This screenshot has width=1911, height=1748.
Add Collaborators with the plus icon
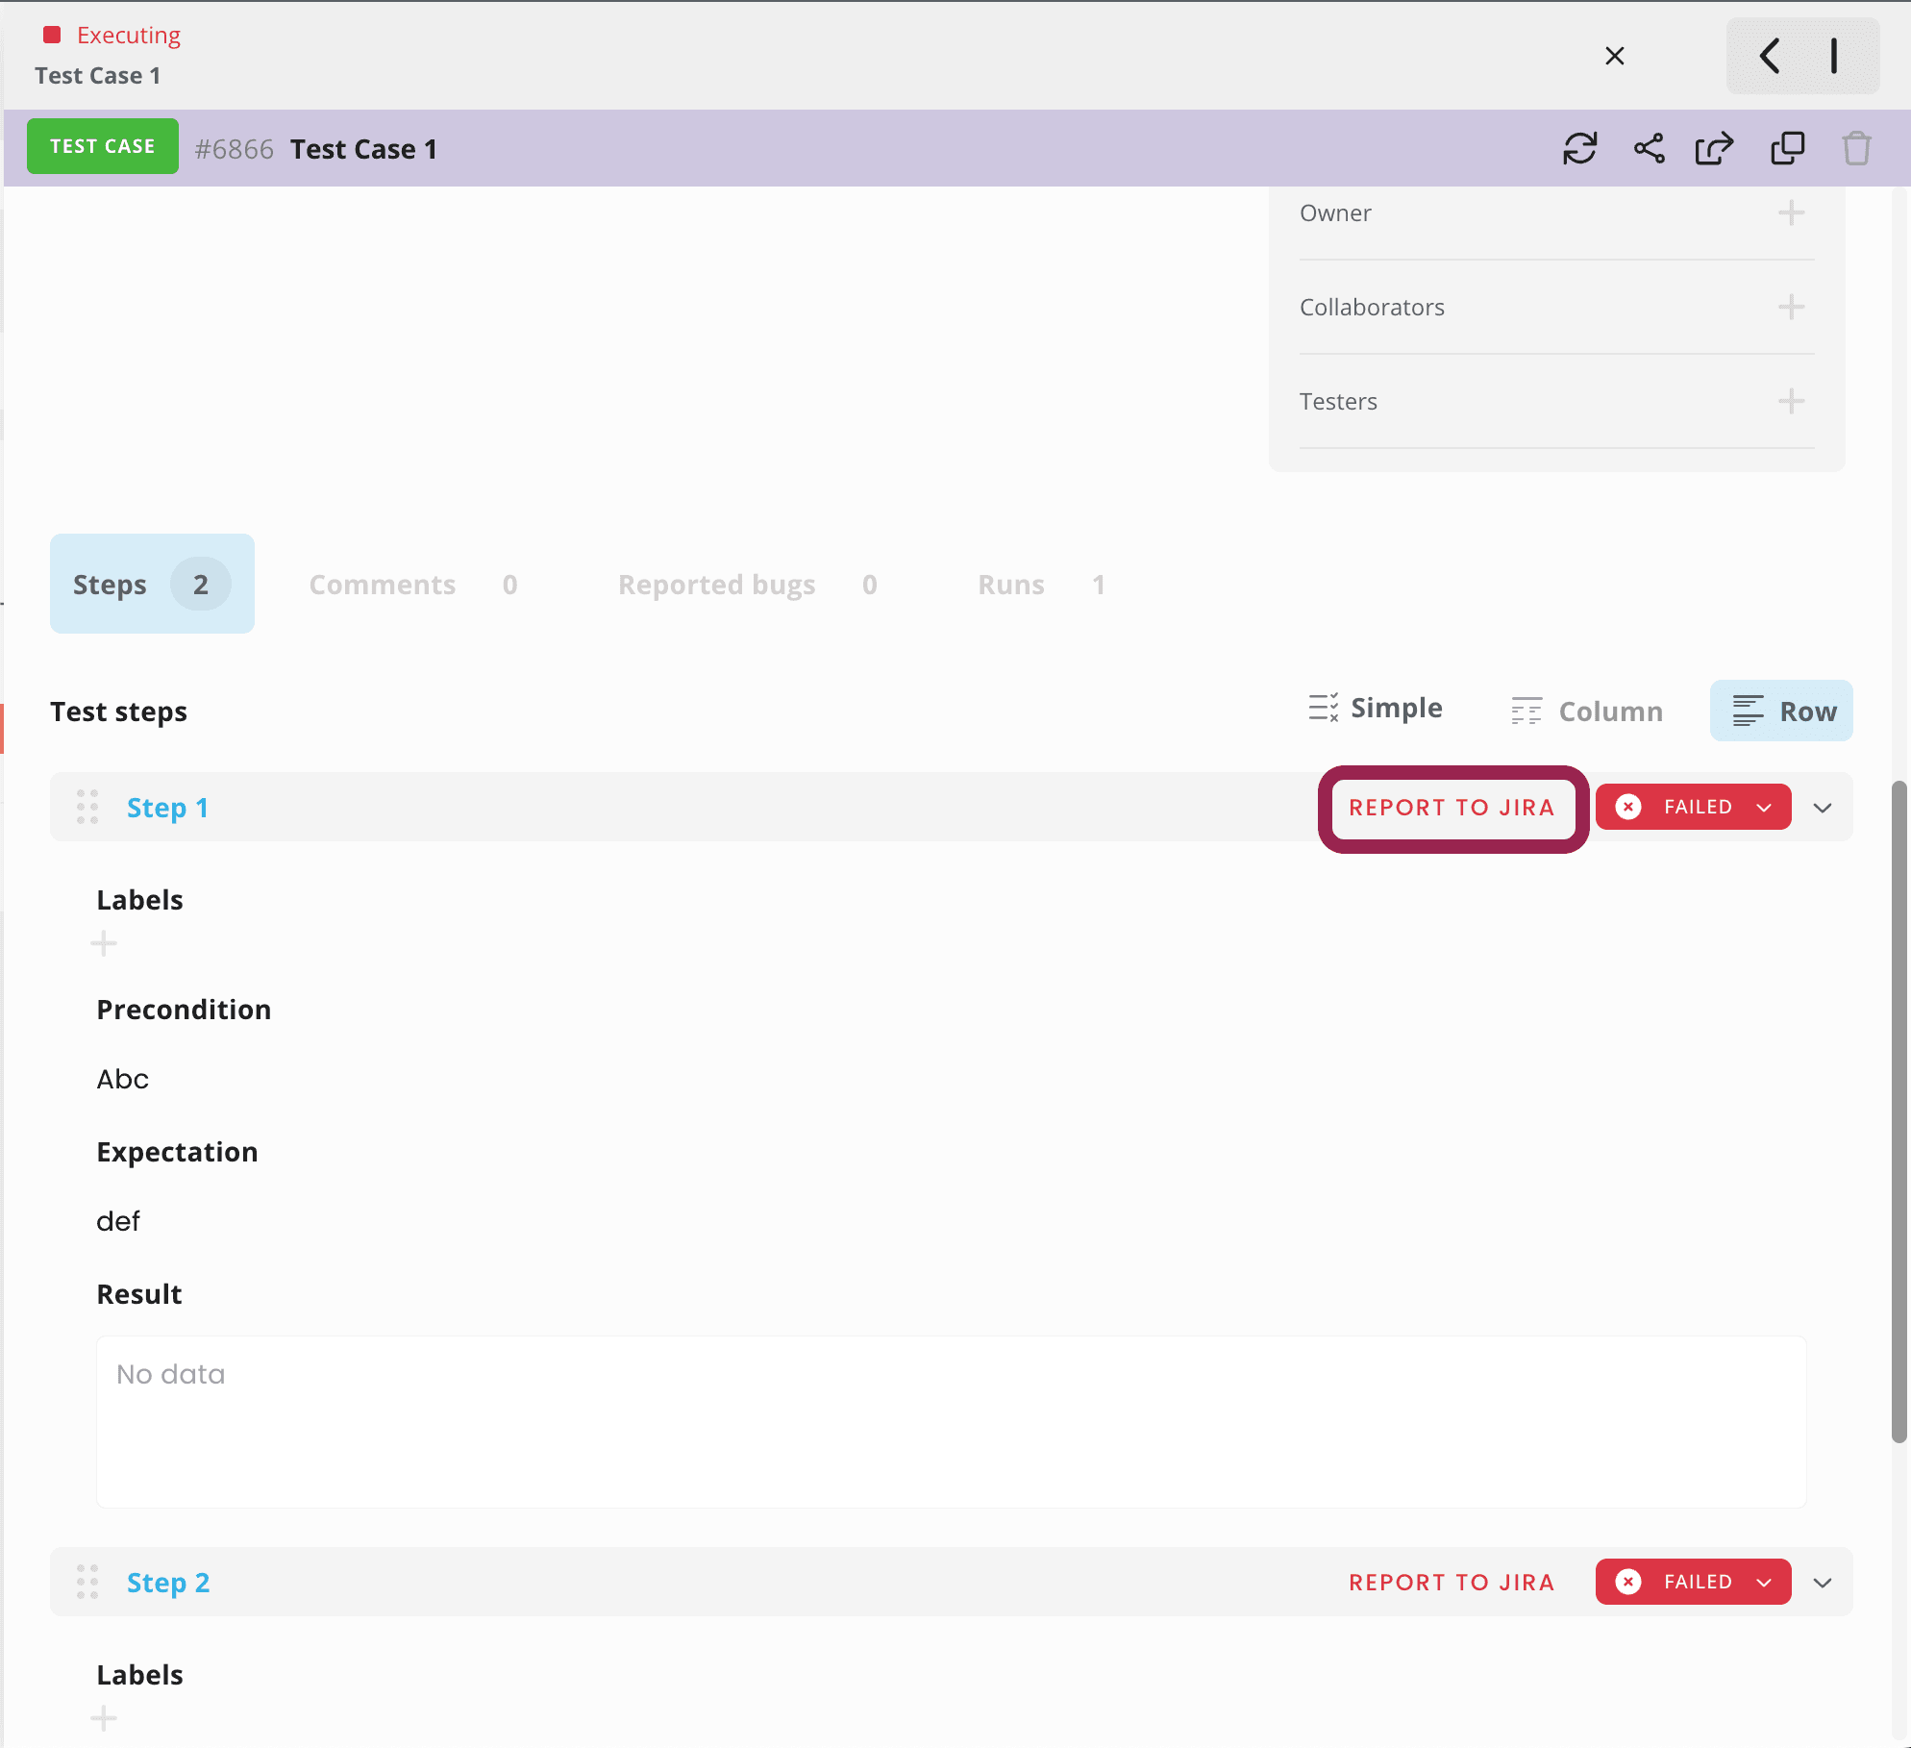1791,307
